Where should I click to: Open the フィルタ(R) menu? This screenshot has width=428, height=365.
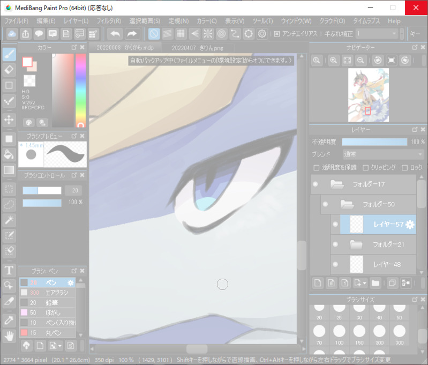[109, 21]
